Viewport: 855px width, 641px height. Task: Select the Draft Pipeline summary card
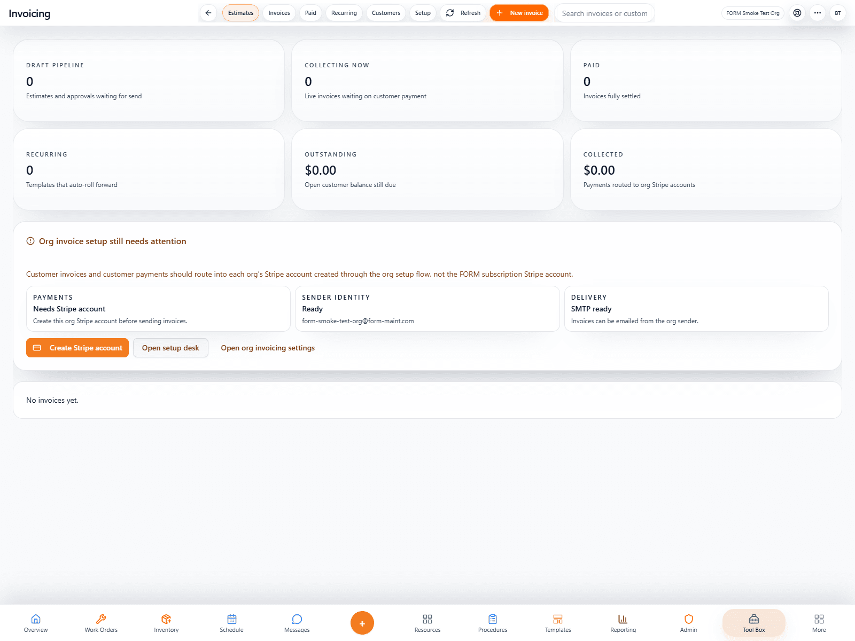(x=149, y=80)
